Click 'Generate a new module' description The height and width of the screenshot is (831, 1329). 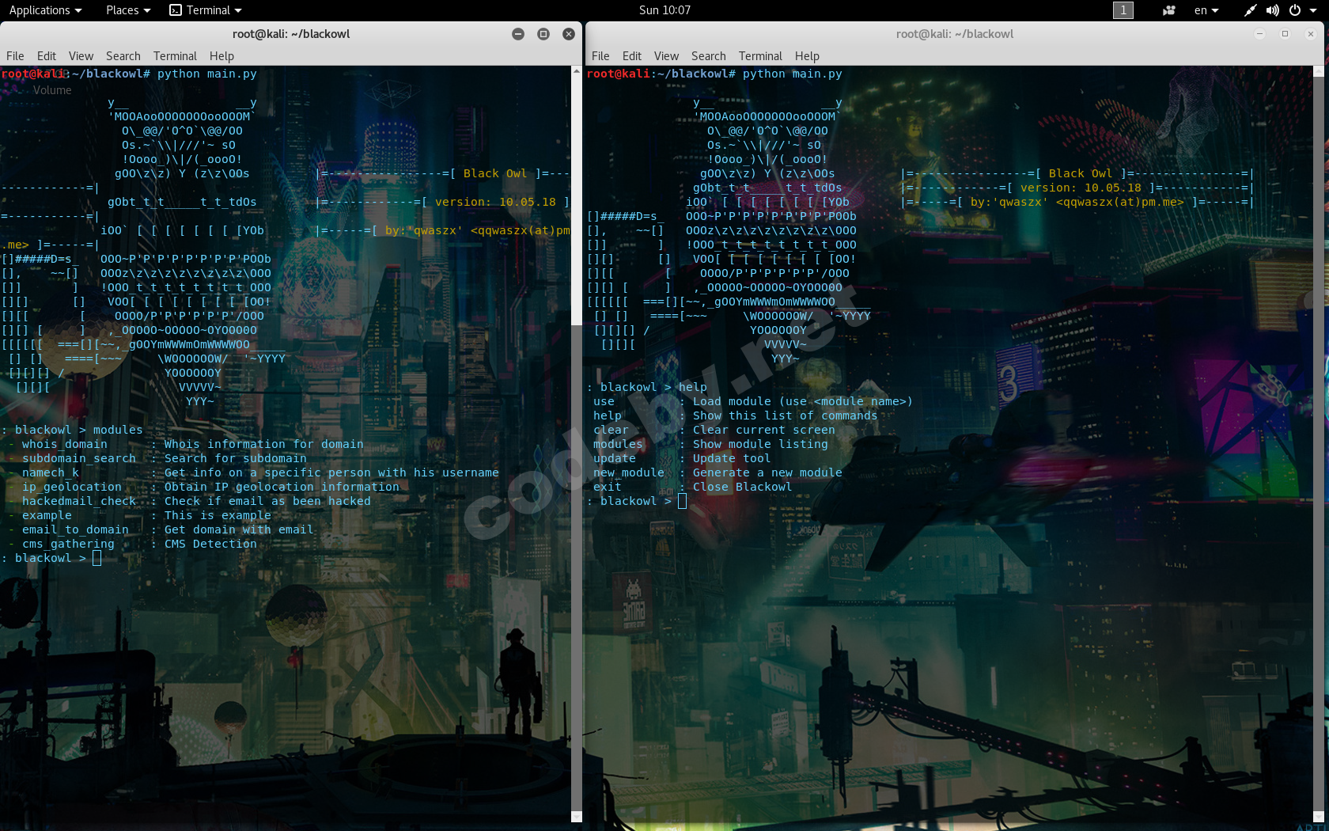point(767,473)
